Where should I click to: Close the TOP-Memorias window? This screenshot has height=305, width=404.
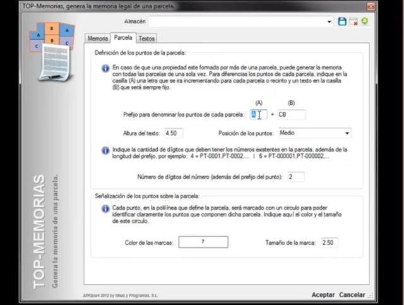(x=371, y=6)
